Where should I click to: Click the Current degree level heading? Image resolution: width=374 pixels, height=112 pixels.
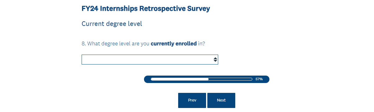point(112,24)
